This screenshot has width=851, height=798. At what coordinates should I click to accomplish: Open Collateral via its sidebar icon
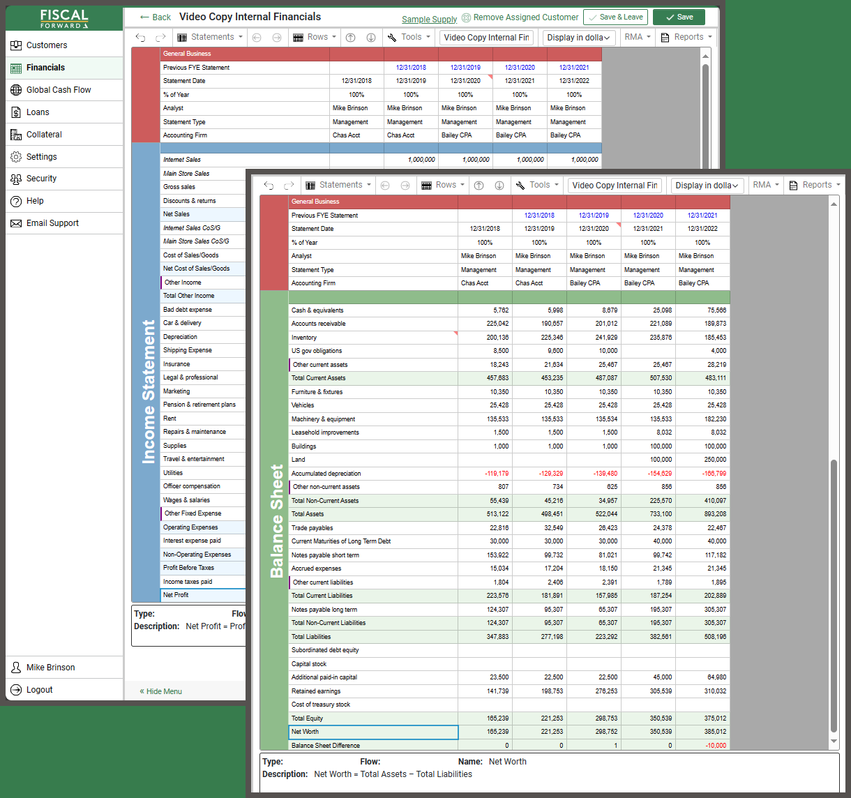tap(16, 134)
